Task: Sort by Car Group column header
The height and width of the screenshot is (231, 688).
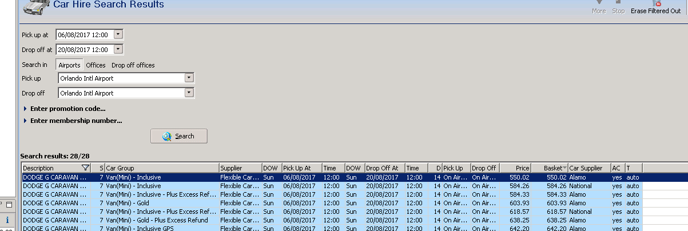Action: click(x=162, y=168)
